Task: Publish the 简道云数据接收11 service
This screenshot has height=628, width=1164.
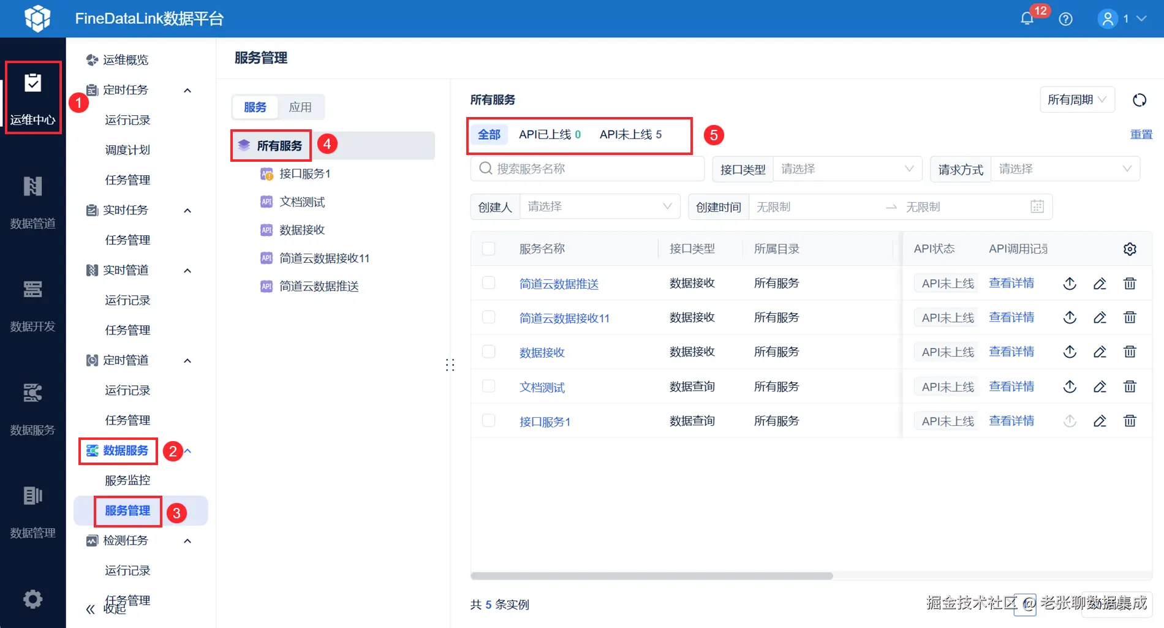Action: (1070, 317)
